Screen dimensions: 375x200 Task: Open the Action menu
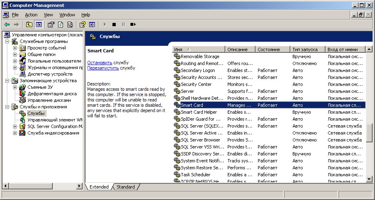[31, 15]
